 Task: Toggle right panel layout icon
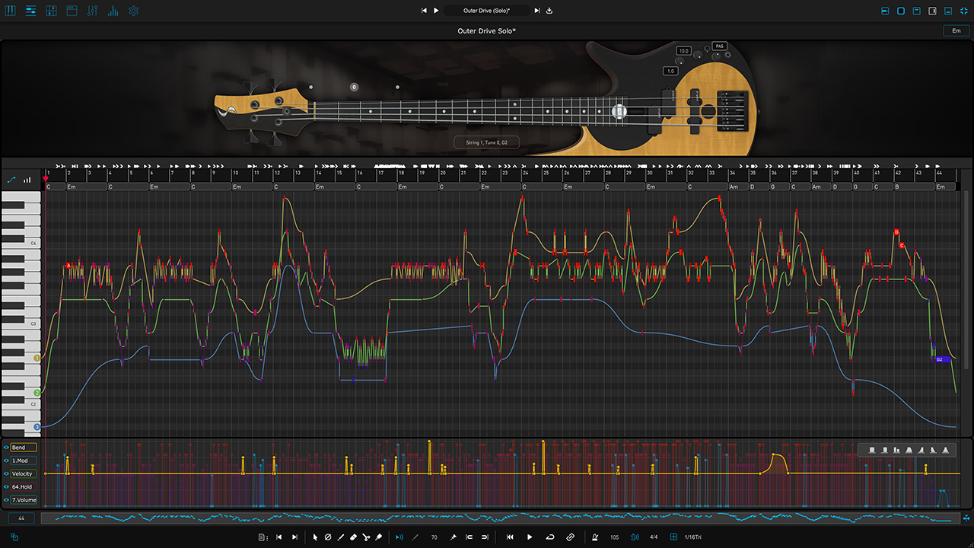pos(932,11)
